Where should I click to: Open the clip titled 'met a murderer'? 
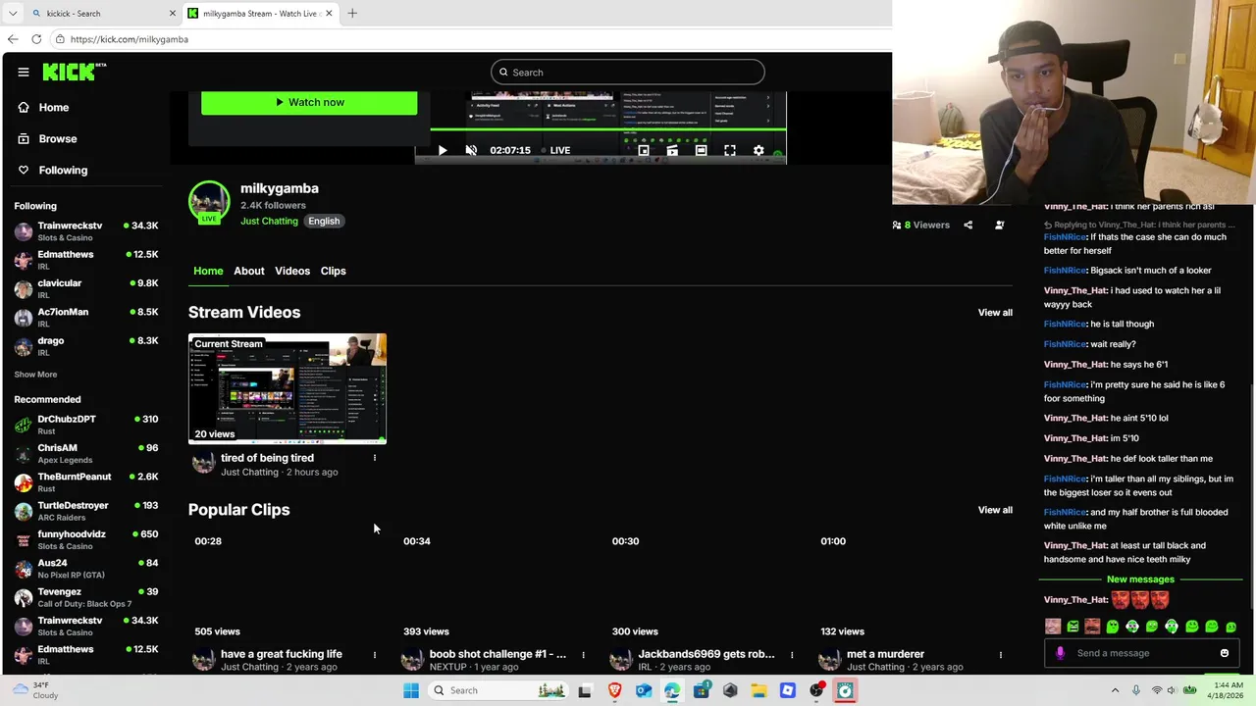point(885,654)
